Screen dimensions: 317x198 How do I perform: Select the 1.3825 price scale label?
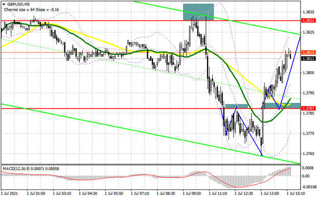click(x=308, y=32)
